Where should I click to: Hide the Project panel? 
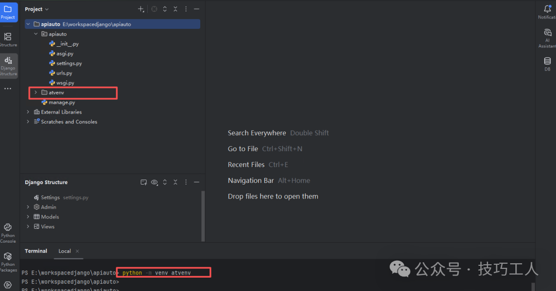coord(197,9)
